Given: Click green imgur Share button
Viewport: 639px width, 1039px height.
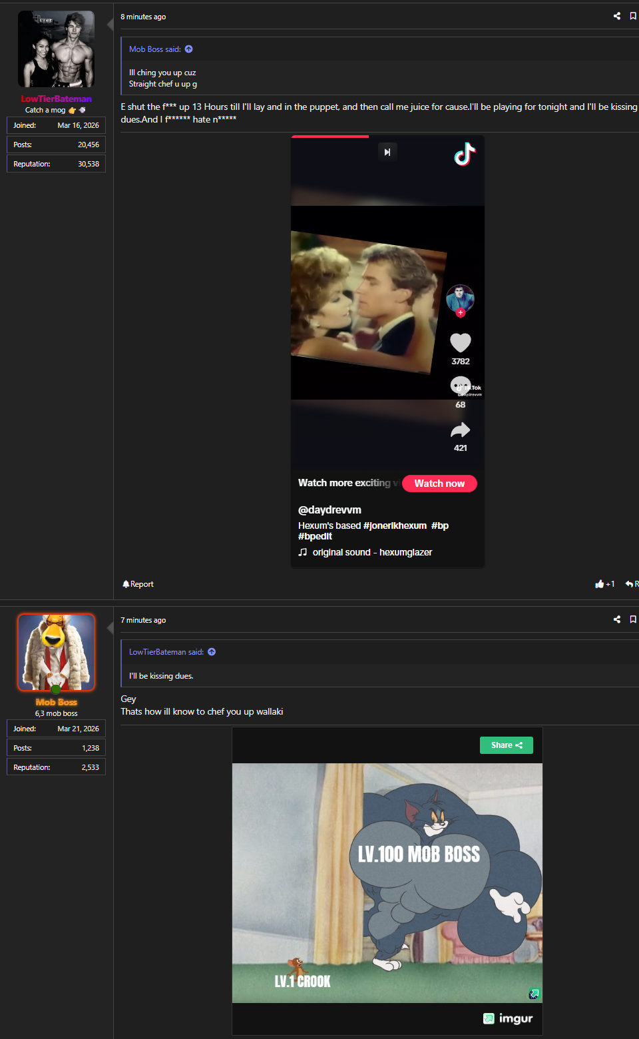Looking at the screenshot, I should (507, 745).
